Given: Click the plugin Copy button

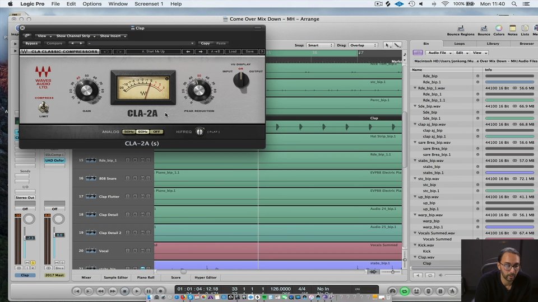Looking at the screenshot, I should pos(205,44).
